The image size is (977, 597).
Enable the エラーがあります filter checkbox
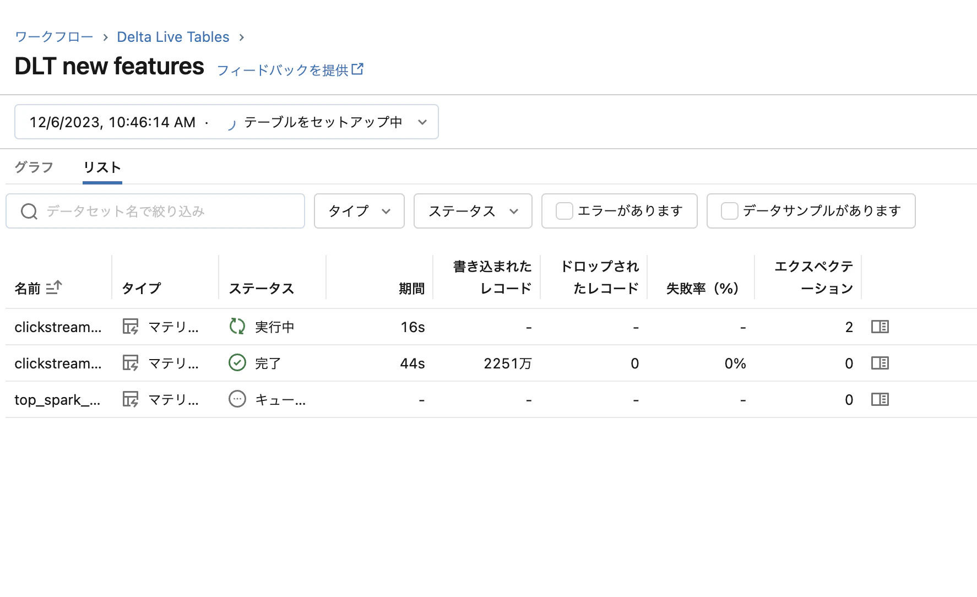coord(564,210)
